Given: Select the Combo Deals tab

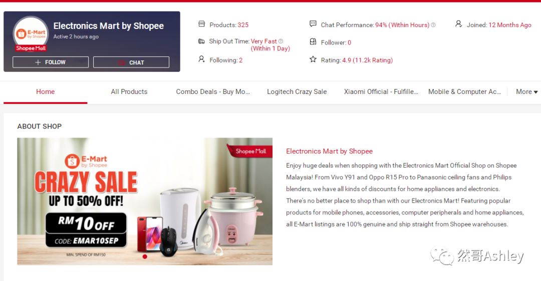Looking at the screenshot, I should coord(213,91).
